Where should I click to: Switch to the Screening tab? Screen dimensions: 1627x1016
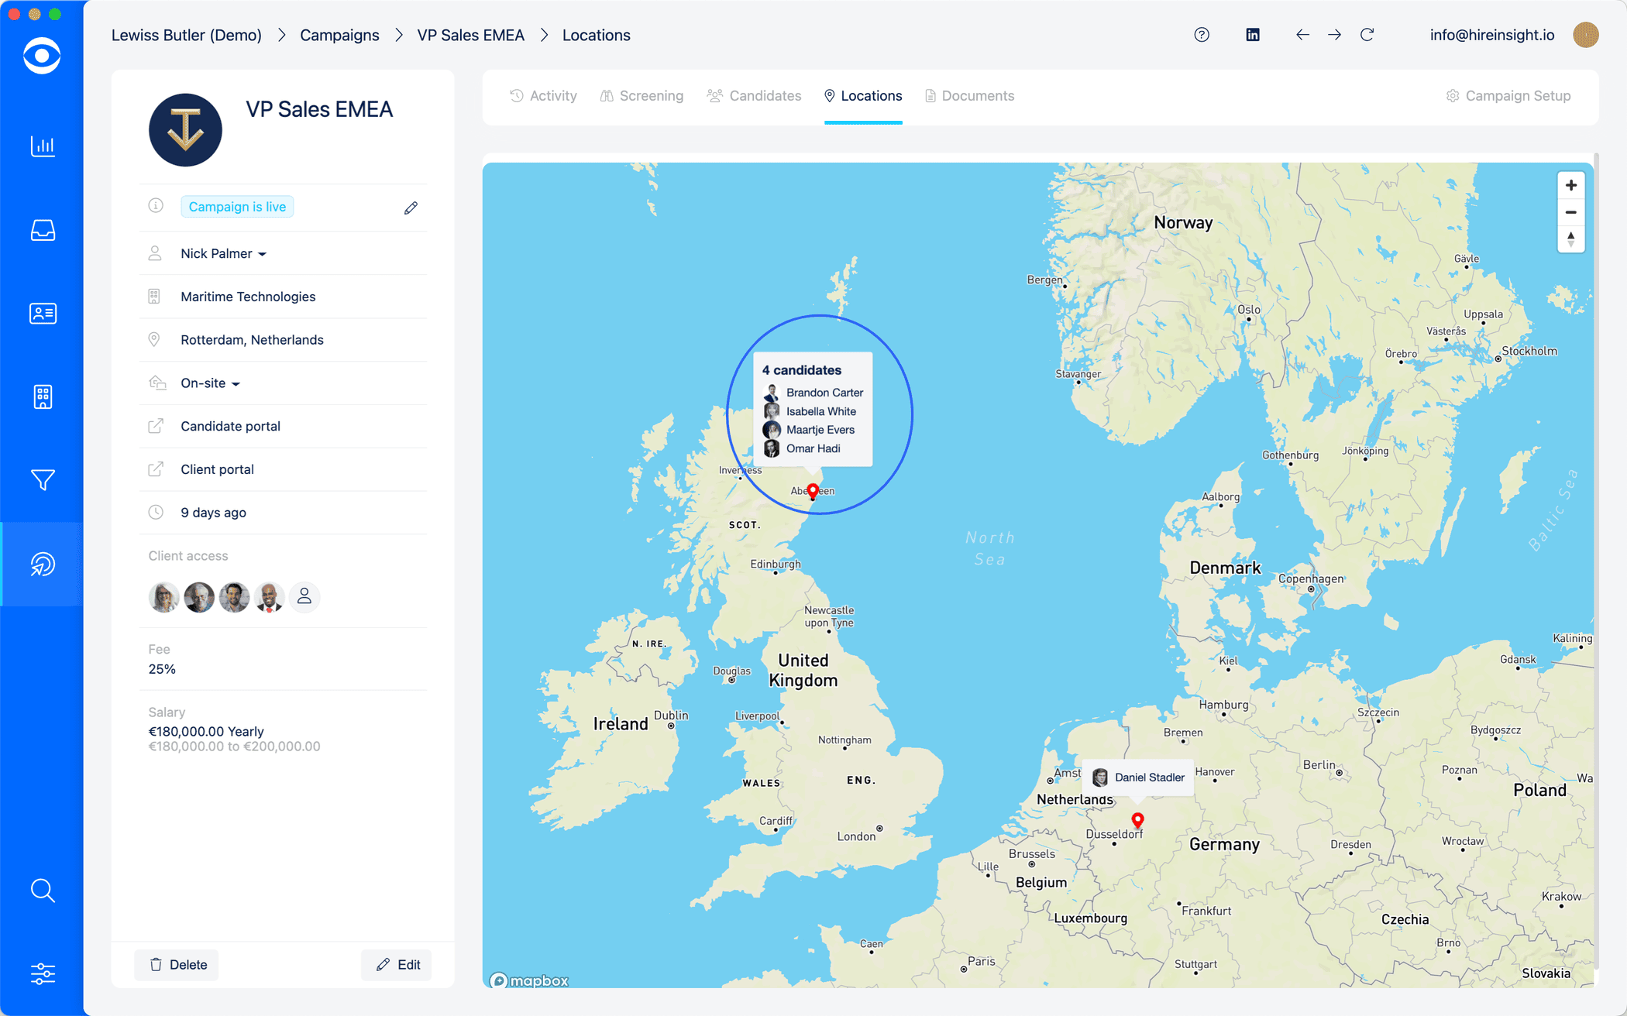point(642,96)
